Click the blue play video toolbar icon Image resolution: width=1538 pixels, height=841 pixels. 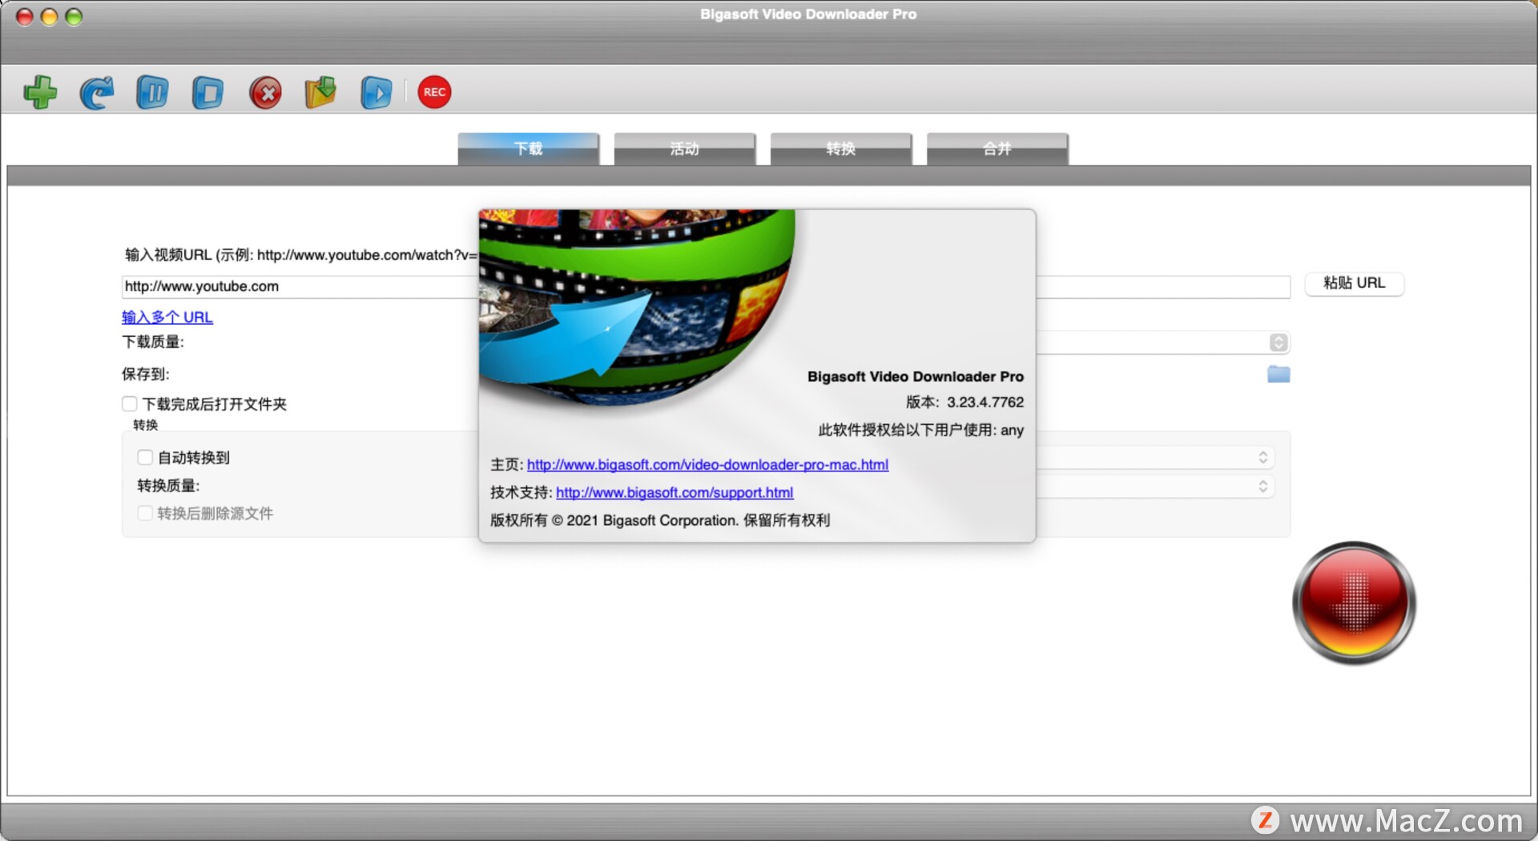coord(376,93)
